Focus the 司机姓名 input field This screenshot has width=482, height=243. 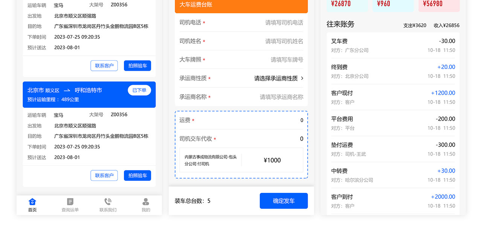coord(241,41)
